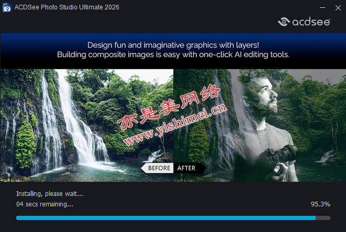Click the AFTER label on the comparison image
This screenshot has height=232, width=346.
pos(189,168)
